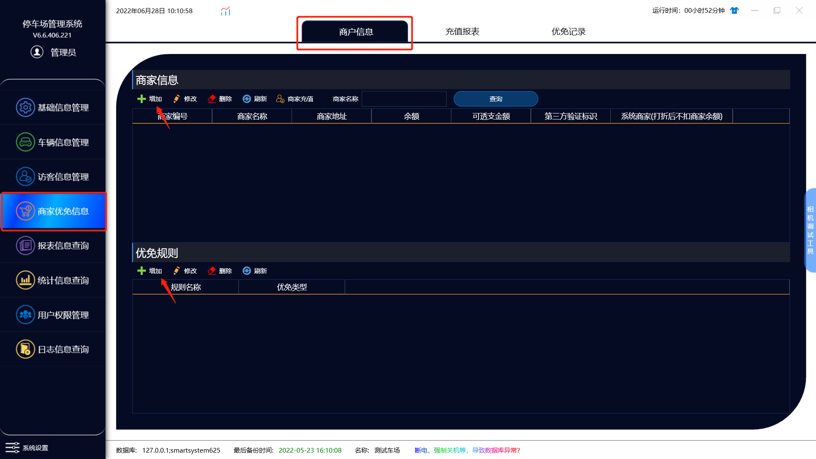Click the shirt skin icon in title bar

(x=734, y=11)
